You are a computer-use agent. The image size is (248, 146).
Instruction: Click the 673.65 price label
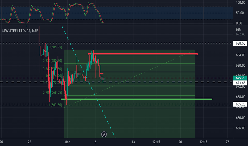pyautogui.click(x=240, y=83)
